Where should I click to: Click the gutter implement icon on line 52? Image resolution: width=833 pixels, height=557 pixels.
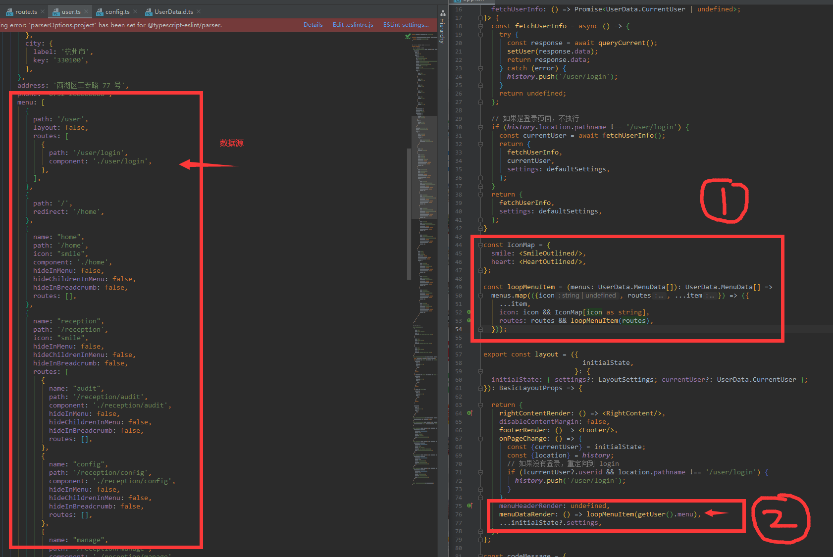(x=469, y=312)
